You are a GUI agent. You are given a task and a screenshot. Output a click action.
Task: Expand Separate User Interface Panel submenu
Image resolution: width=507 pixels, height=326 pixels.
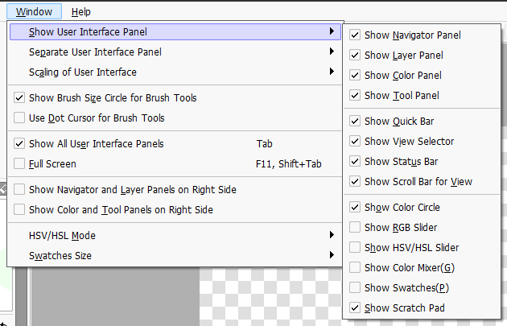coord(175,52)
